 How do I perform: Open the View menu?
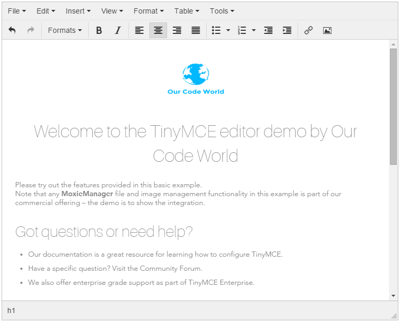[112, 11]
